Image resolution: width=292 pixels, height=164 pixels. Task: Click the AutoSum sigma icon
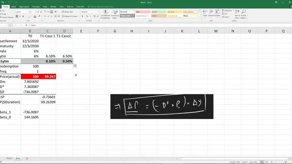tap(223, 10)
